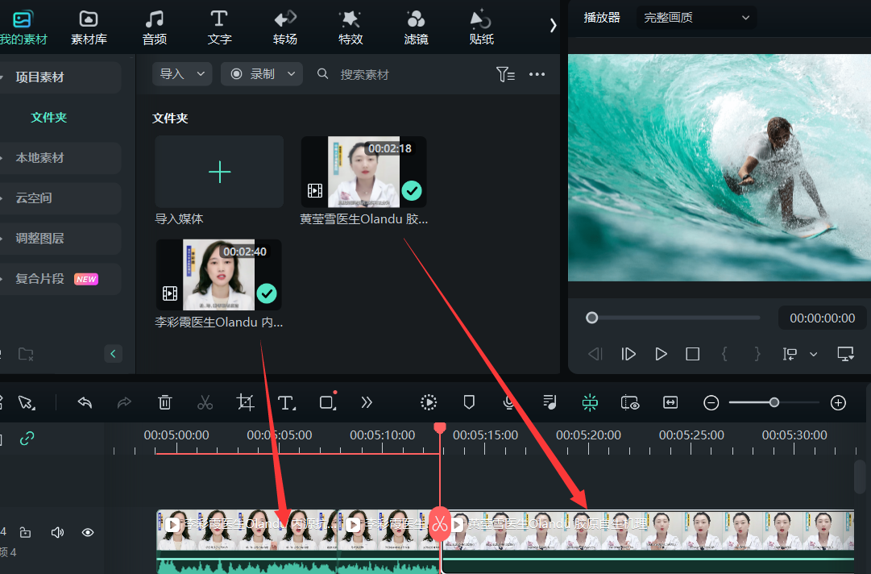
Task: Open the track preview eye settings icon
Action: (x=630, y=402)
